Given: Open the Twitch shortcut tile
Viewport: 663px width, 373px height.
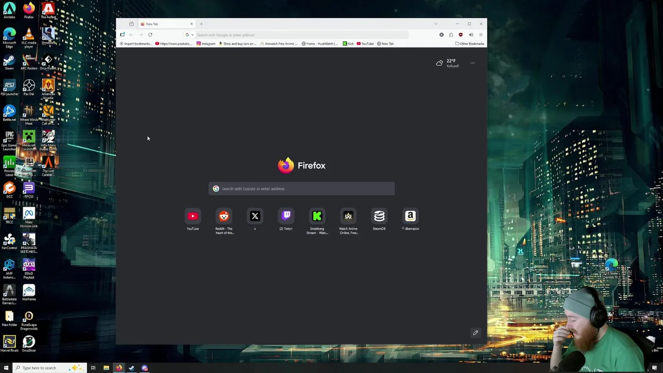Looking at the screenshot, I should (286, 216).
